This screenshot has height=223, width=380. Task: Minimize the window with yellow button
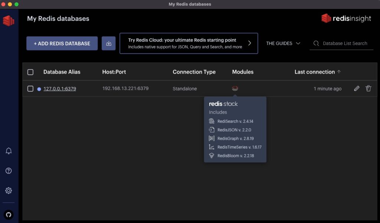(10, 4)
